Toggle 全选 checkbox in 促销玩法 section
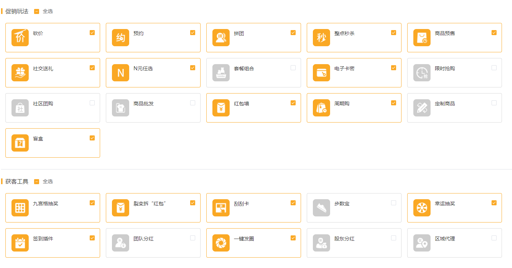The image size is (512, 268). click(37, 11)
